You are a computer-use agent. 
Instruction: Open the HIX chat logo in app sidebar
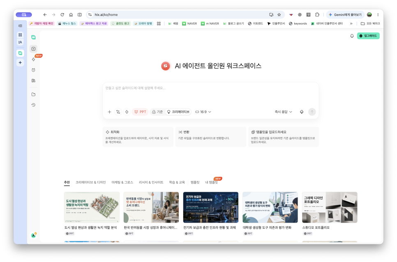click(33, 37)
